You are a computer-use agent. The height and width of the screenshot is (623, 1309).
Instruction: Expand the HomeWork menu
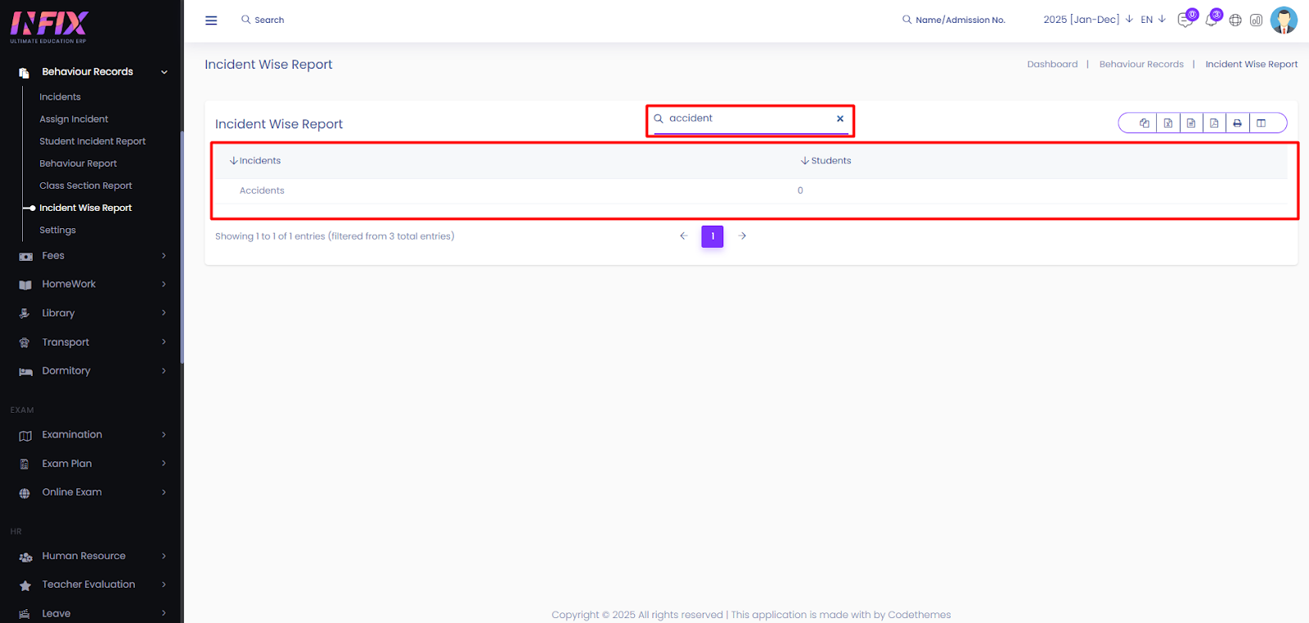pyautogui.click(x=164, y=285)
